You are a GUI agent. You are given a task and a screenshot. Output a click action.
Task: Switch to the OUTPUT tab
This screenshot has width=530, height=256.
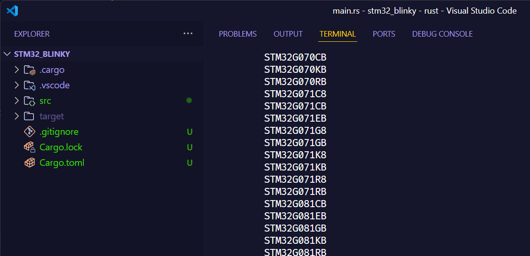coord(288,34)
